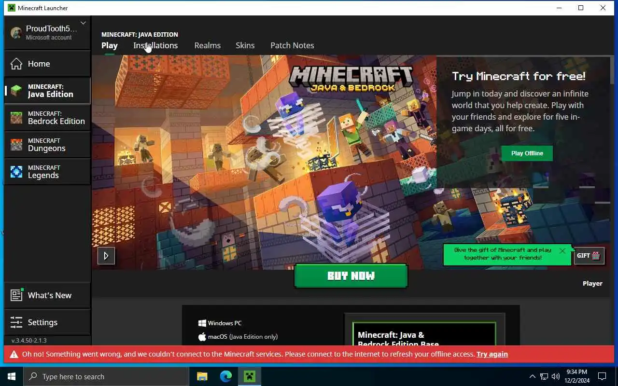
Task: Click Minecraft Launcher taskbar icon
Action: point(249,376)
